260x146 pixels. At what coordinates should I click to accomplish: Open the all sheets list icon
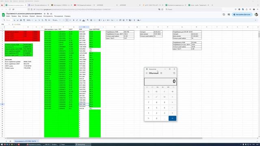point(10,141)
